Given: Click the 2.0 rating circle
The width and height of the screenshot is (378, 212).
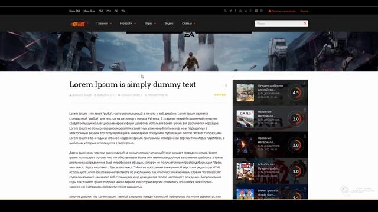Looking at the screenshot, I should tap(295, 119).
